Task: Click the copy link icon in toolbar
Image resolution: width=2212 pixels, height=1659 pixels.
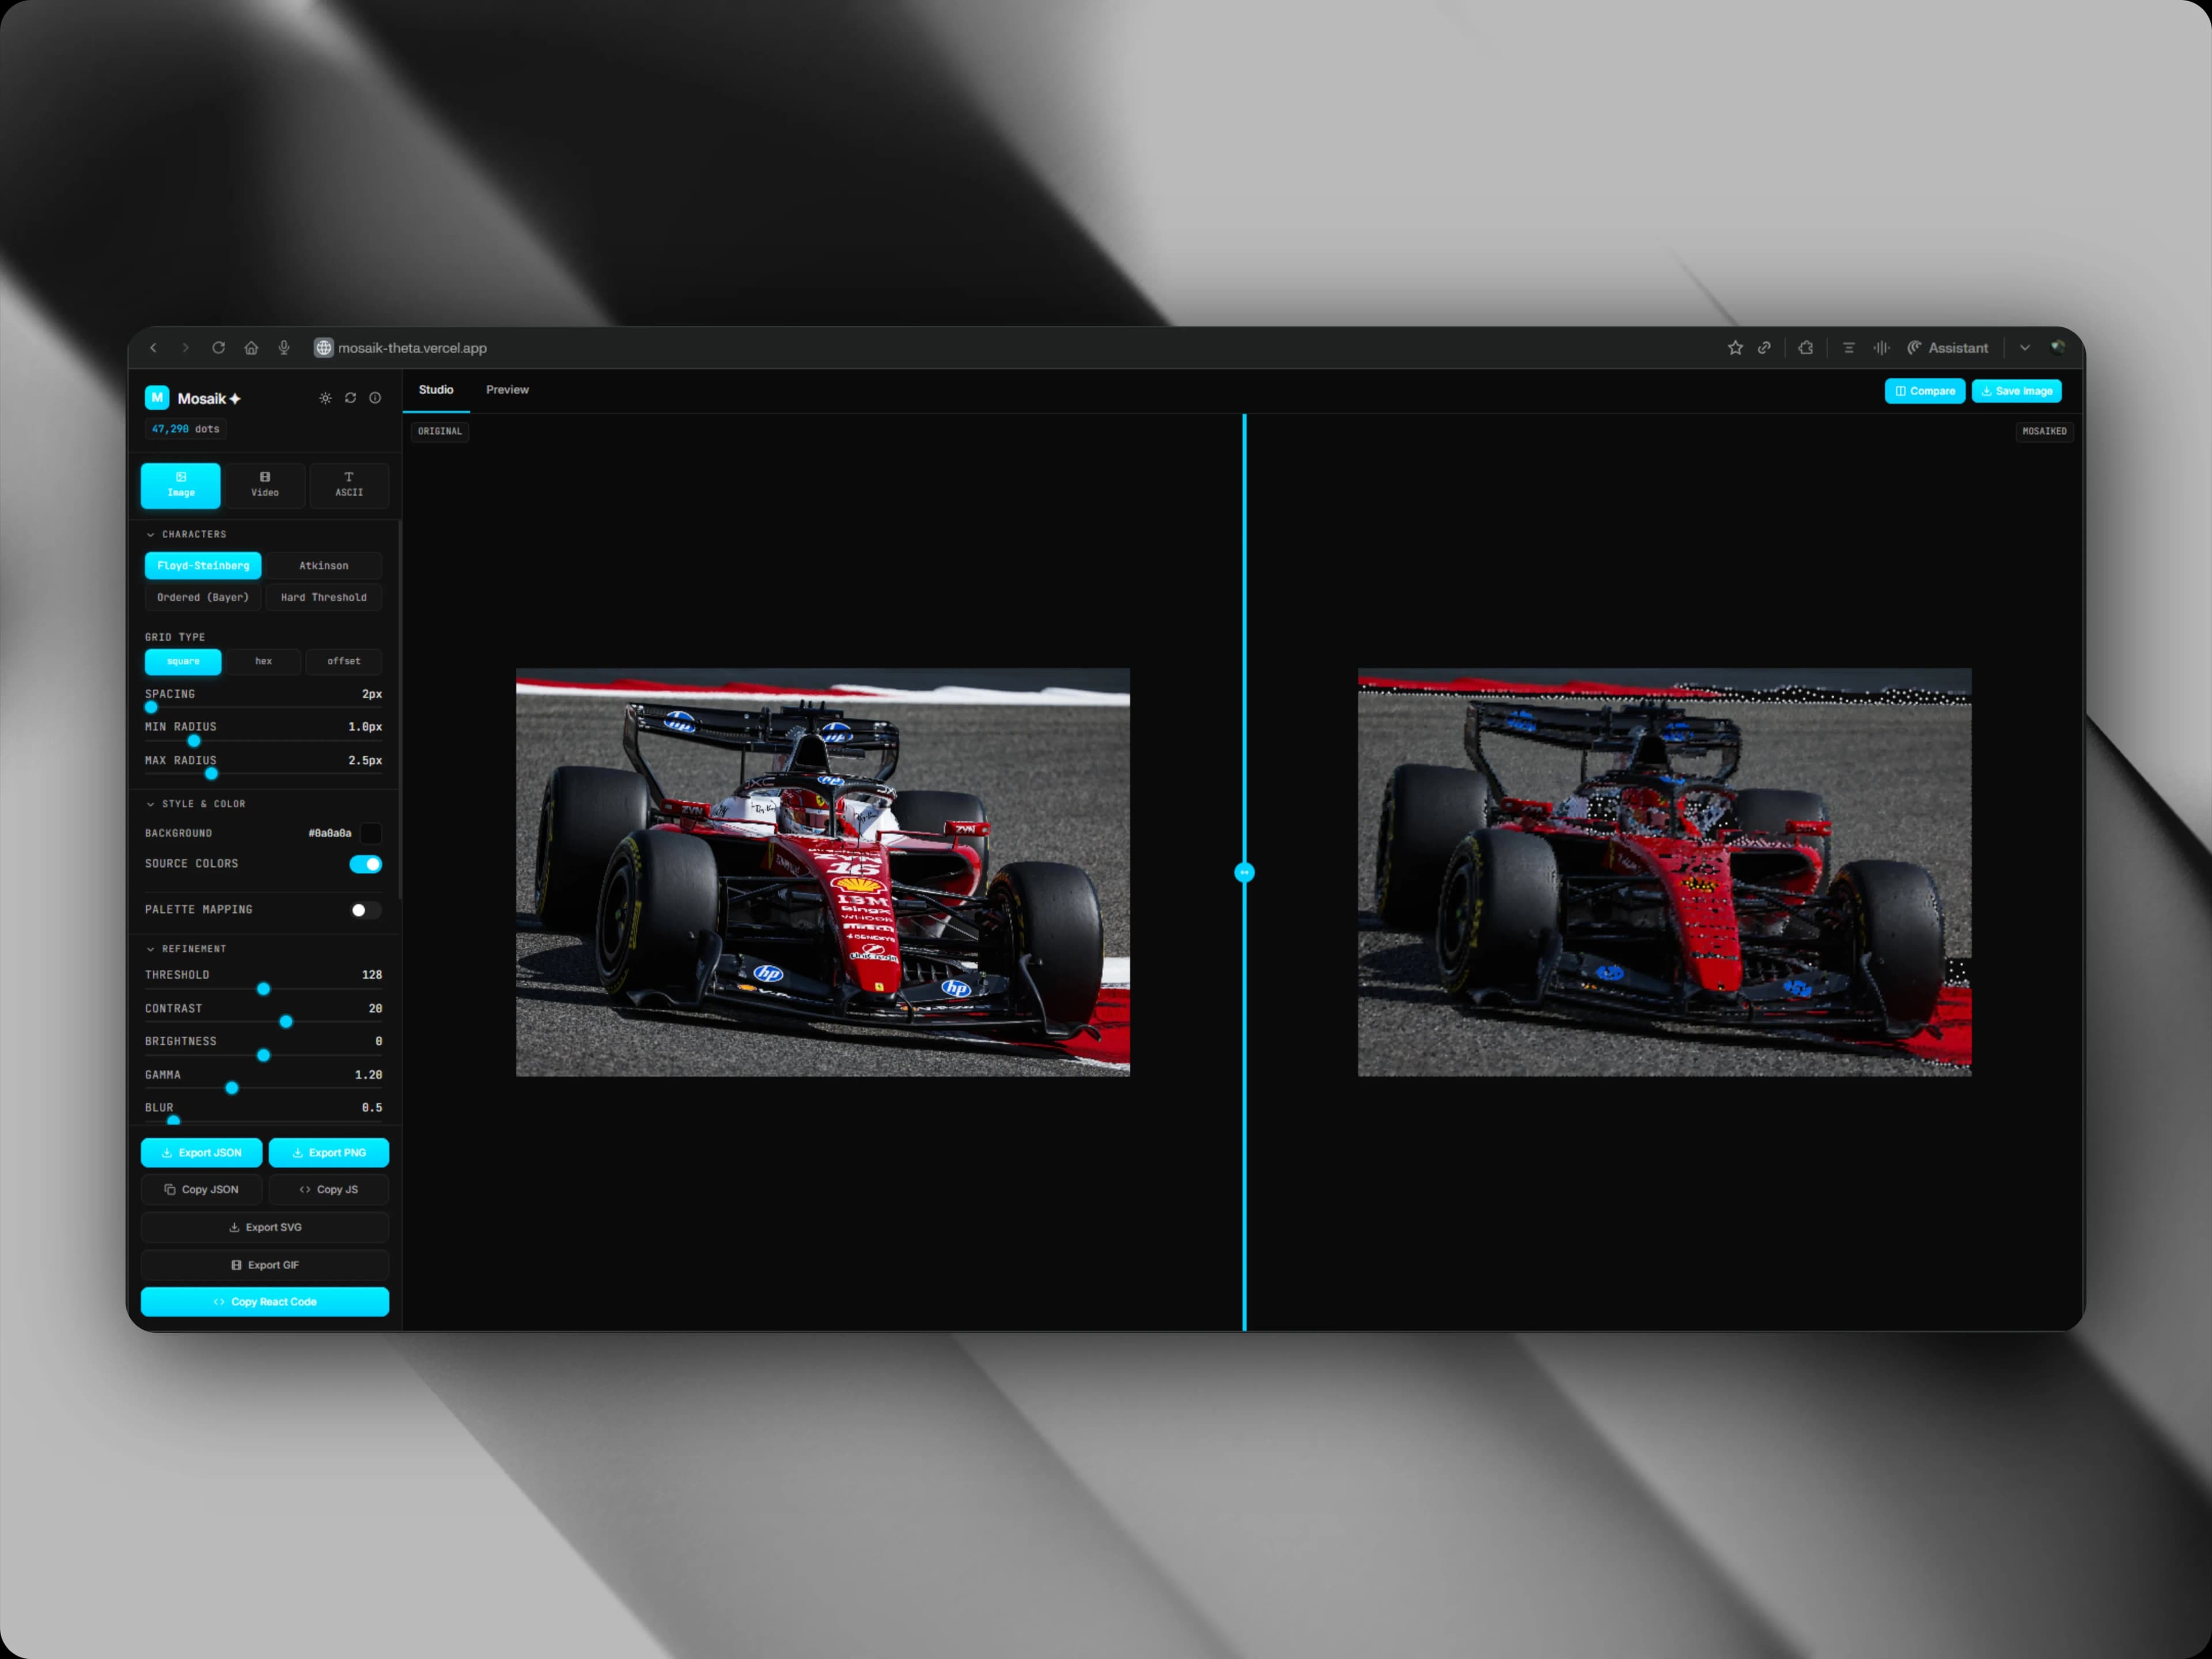Action: pos(1764,348)
